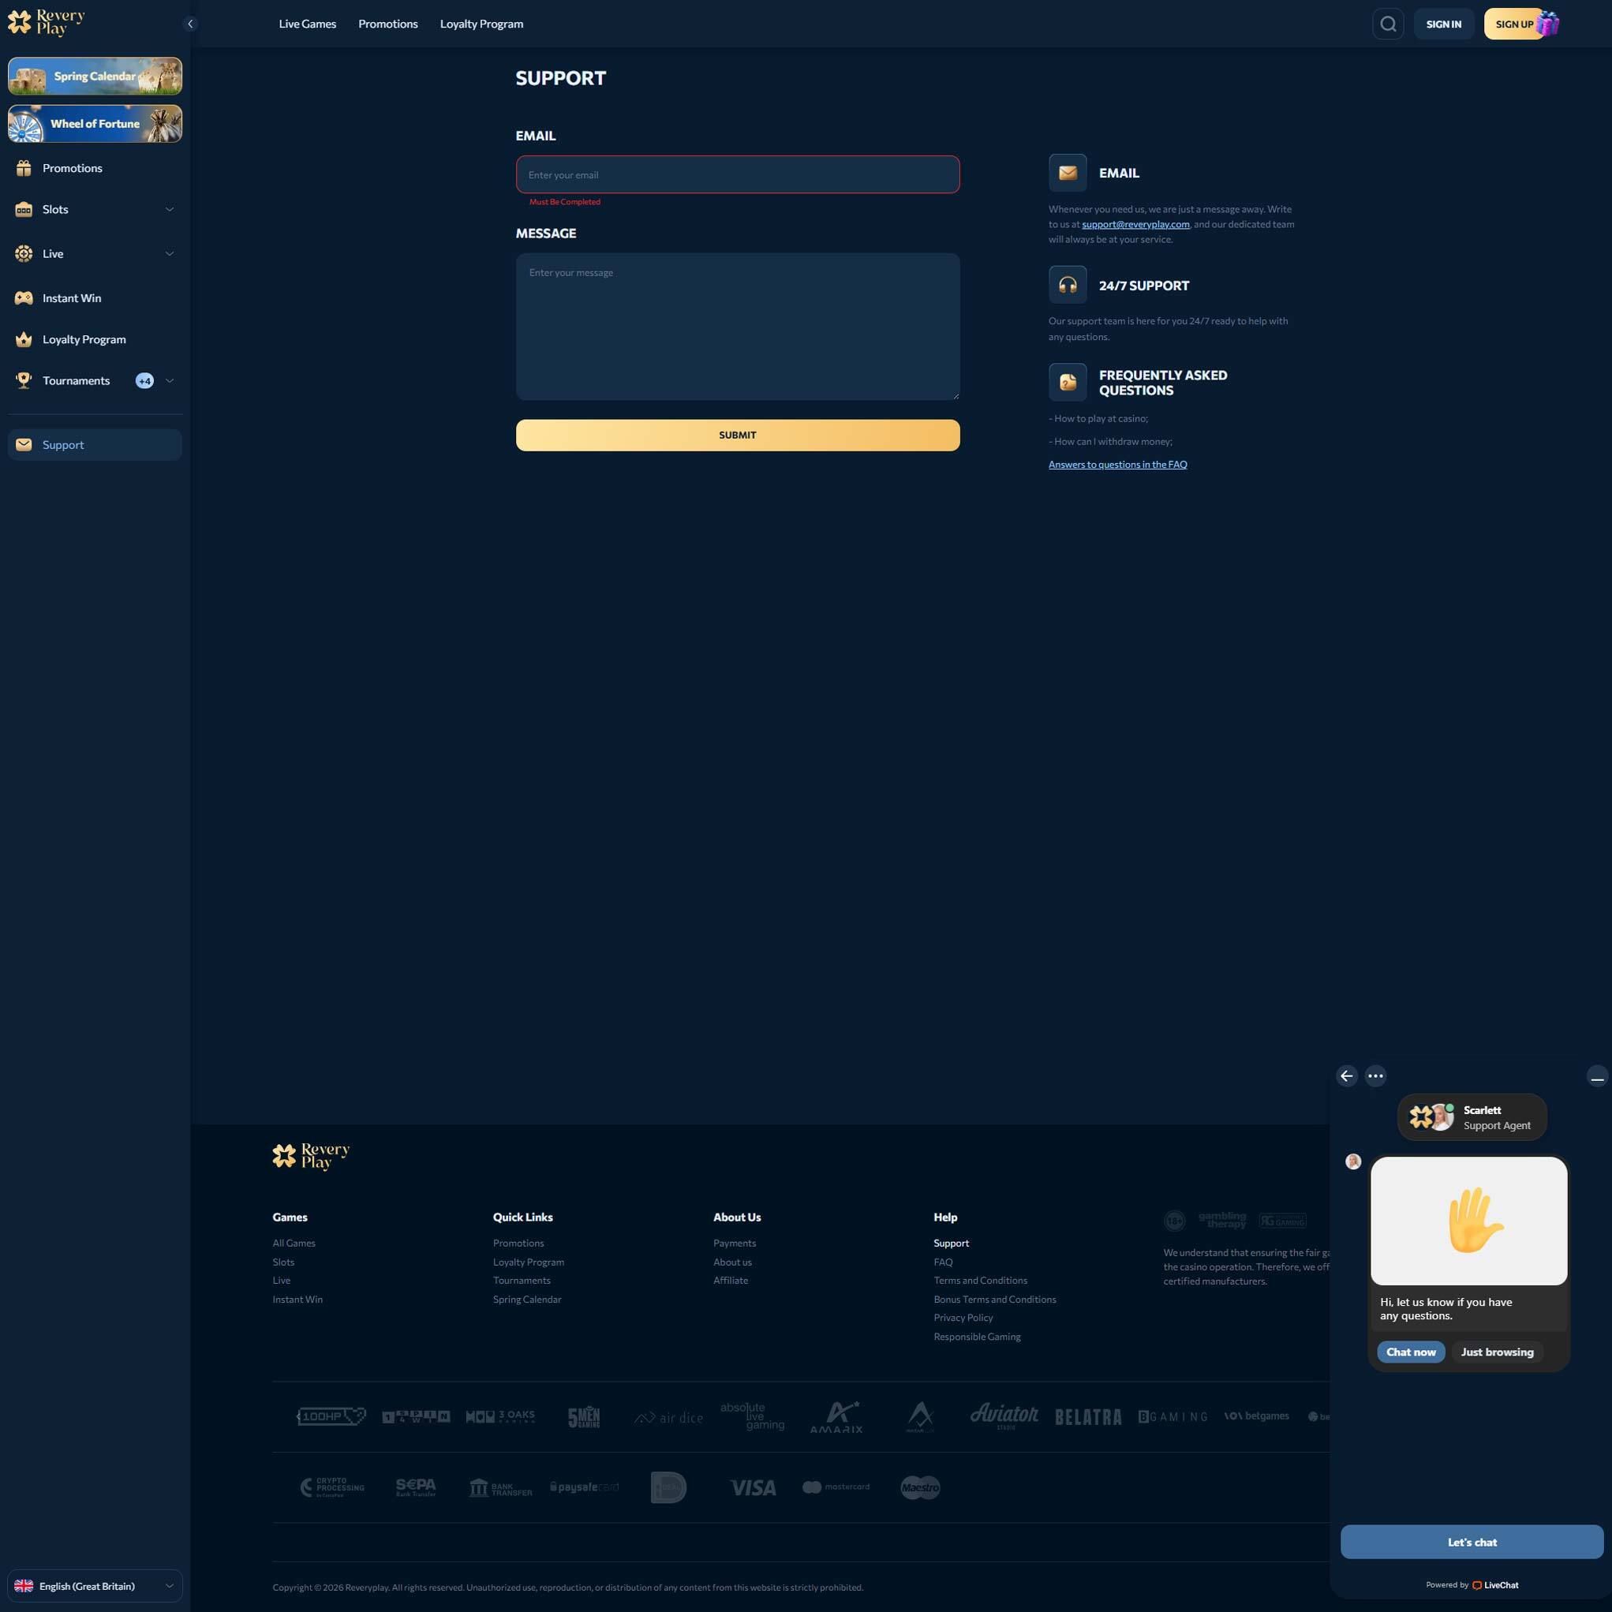Click the Promotions gift icon in sidebar
This screenshot has height=1612, width=1612.
24,169
